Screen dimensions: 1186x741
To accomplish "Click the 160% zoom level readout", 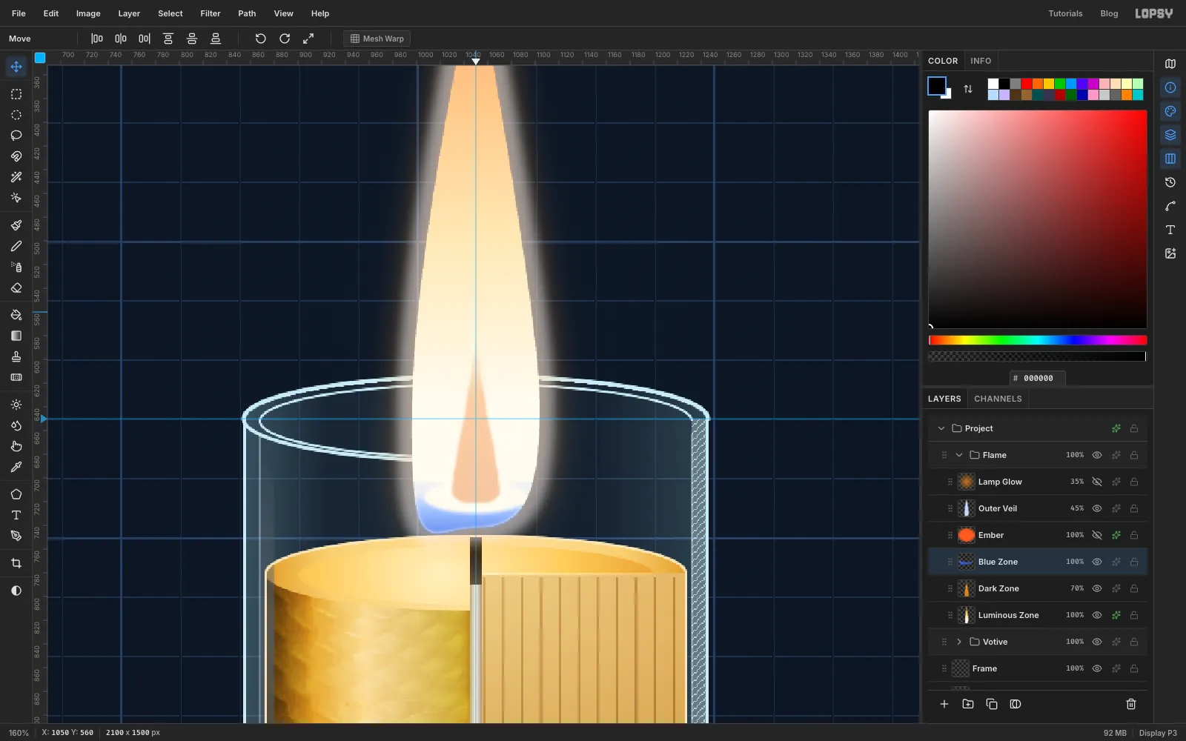I will [x=19, y=733].
